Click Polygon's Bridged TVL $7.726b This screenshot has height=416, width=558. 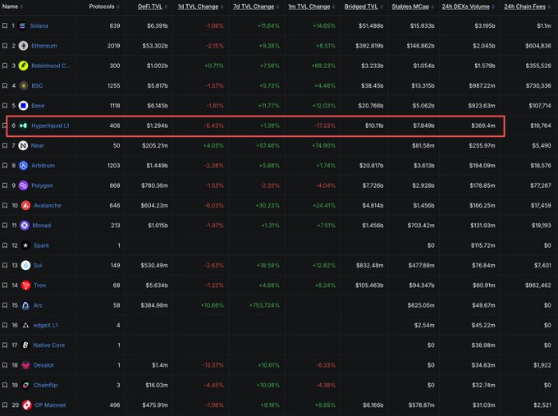click(x=373, y=185)
